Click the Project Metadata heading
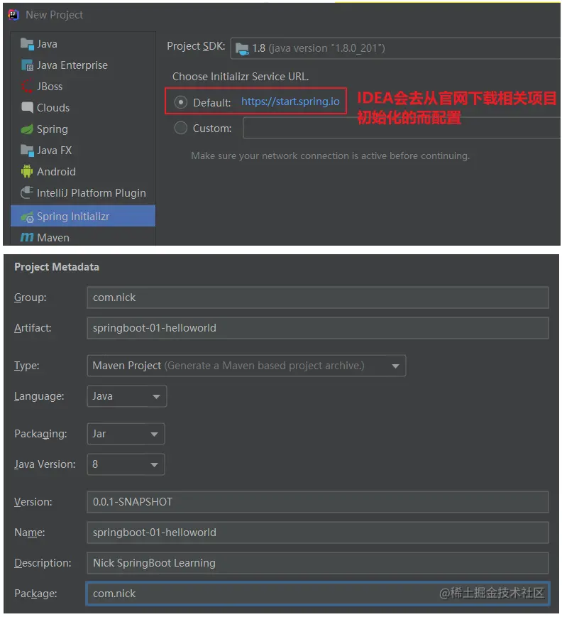The image size is (562, 617). click(57, 267)
